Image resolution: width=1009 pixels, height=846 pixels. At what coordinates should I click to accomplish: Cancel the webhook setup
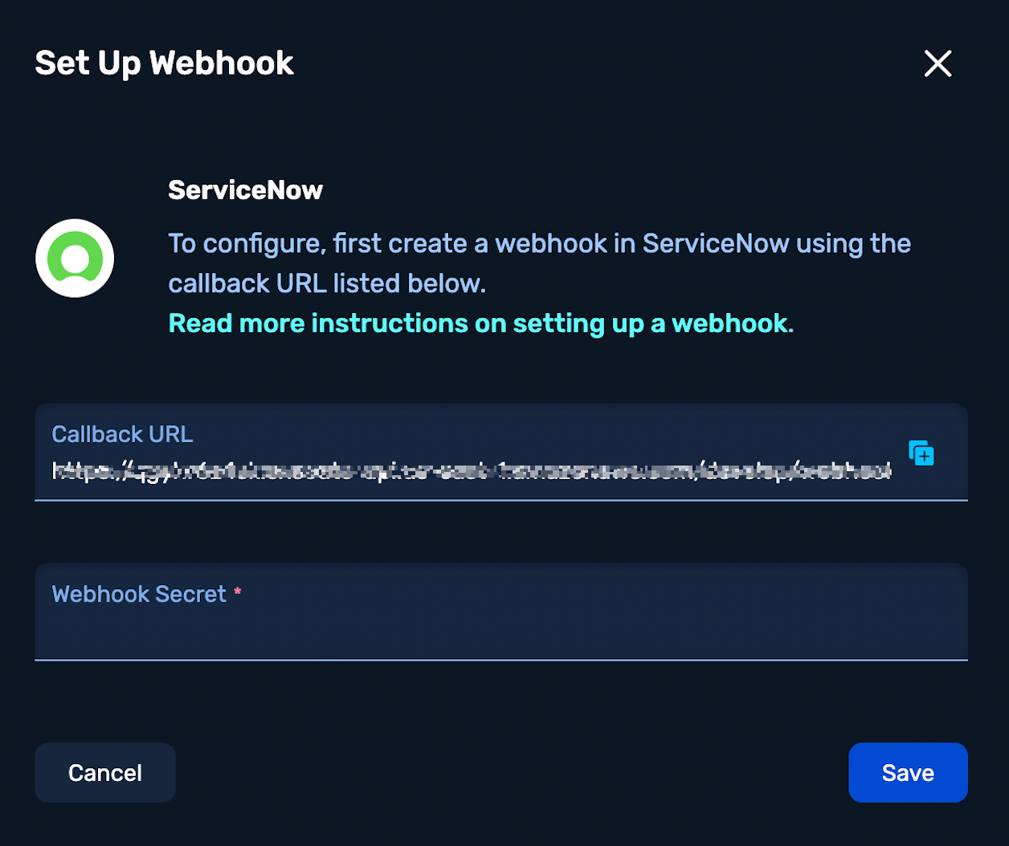[105, 772]
